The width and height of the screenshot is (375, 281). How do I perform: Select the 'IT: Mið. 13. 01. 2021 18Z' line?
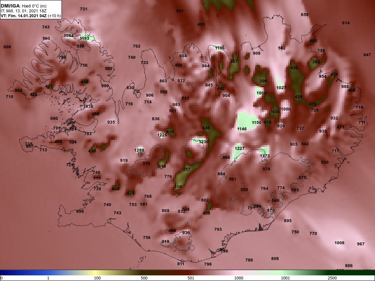[23, 11]
